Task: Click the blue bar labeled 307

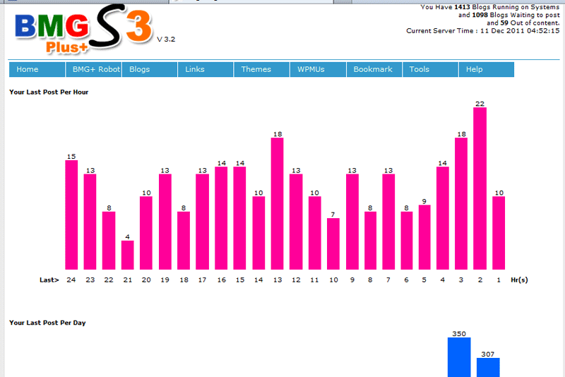Action: (488, 367)
